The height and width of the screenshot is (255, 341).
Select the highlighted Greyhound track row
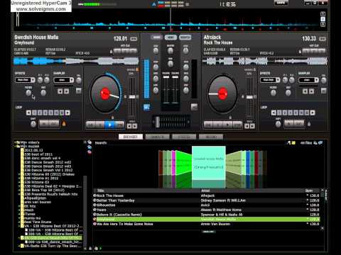click(x=207, y=220)
